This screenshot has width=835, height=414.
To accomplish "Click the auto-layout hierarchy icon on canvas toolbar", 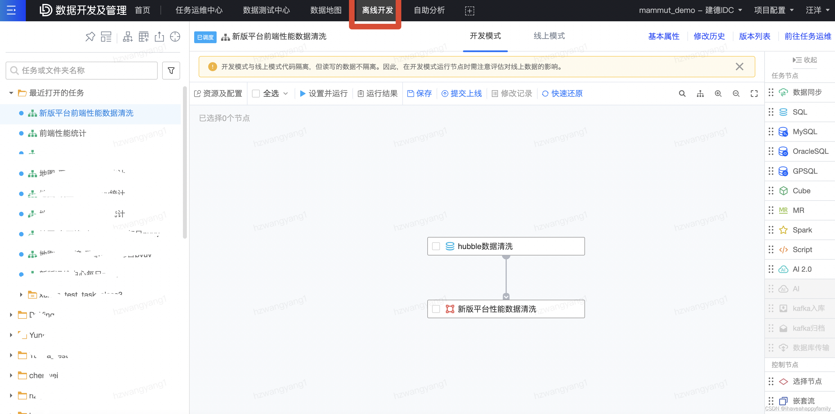I will 700,94.
